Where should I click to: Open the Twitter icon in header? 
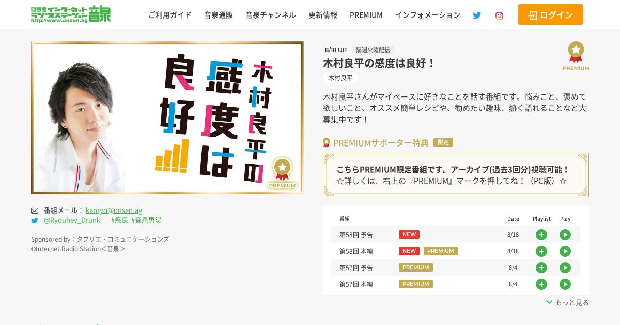pos(476,15)
